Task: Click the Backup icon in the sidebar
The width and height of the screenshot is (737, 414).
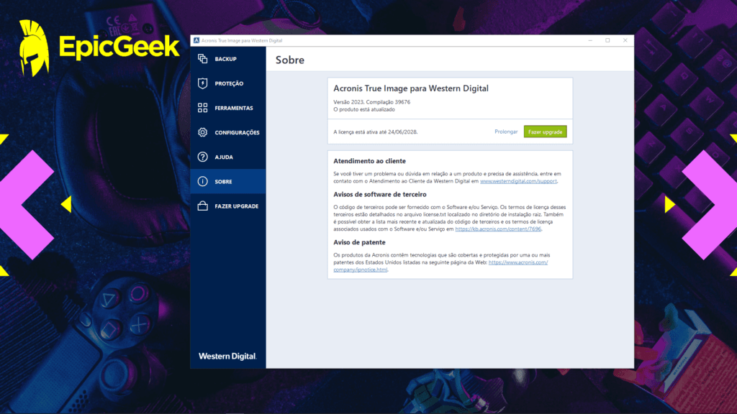Action: 202,59
